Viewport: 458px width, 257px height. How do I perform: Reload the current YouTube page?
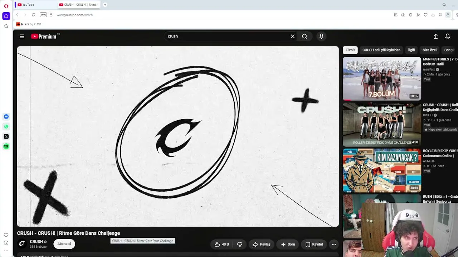tap(33, 15)
